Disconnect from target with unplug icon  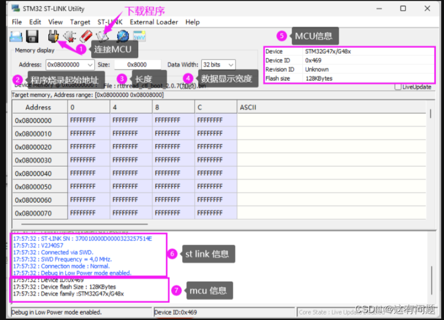(x=69, y=37)
